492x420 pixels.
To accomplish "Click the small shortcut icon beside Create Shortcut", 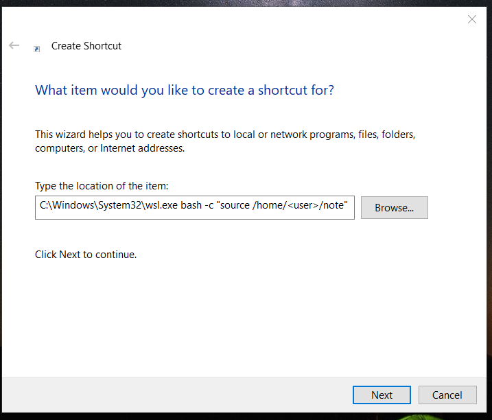I will click(x=36, y=48).
